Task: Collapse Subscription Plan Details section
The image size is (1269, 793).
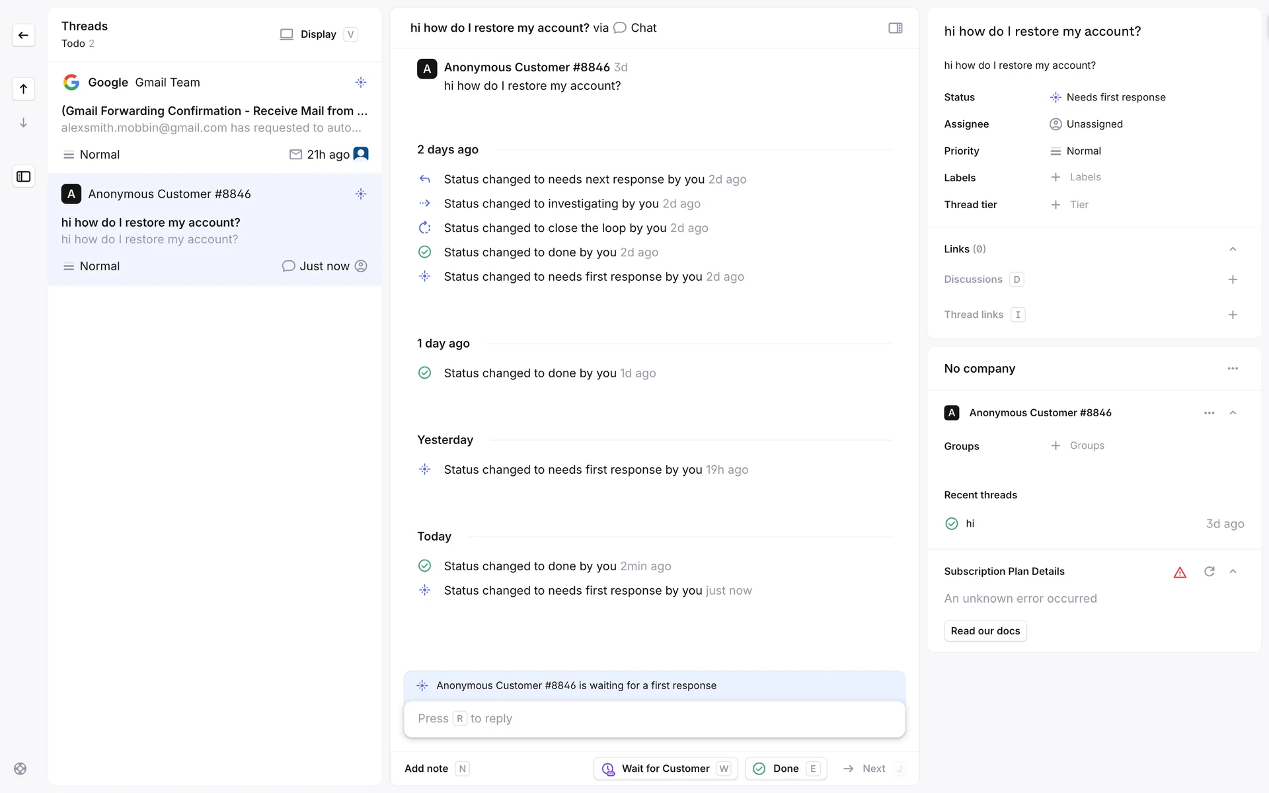Action: pos(1232,572)
